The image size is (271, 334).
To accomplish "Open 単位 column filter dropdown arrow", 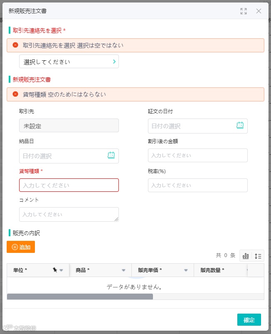I will (62, 270).
